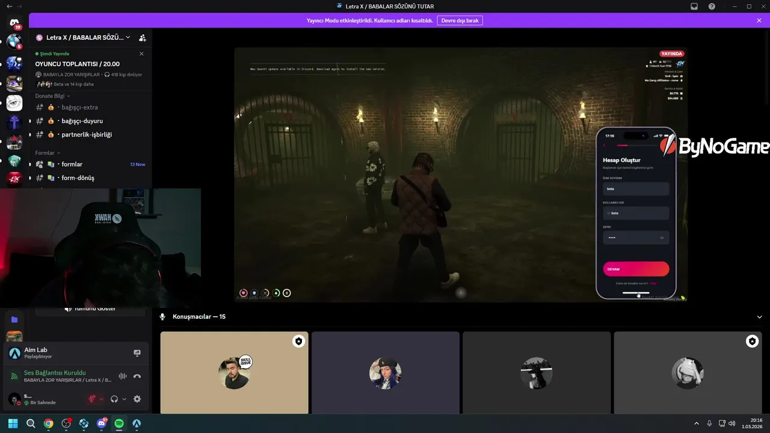Select speaker tile with dark horse avatar
The height and width of the screenshot is (433, 770).
tap(537, 373)
